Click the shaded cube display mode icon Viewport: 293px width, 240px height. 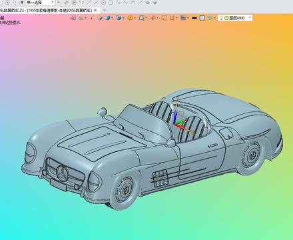tap(100, 18)
